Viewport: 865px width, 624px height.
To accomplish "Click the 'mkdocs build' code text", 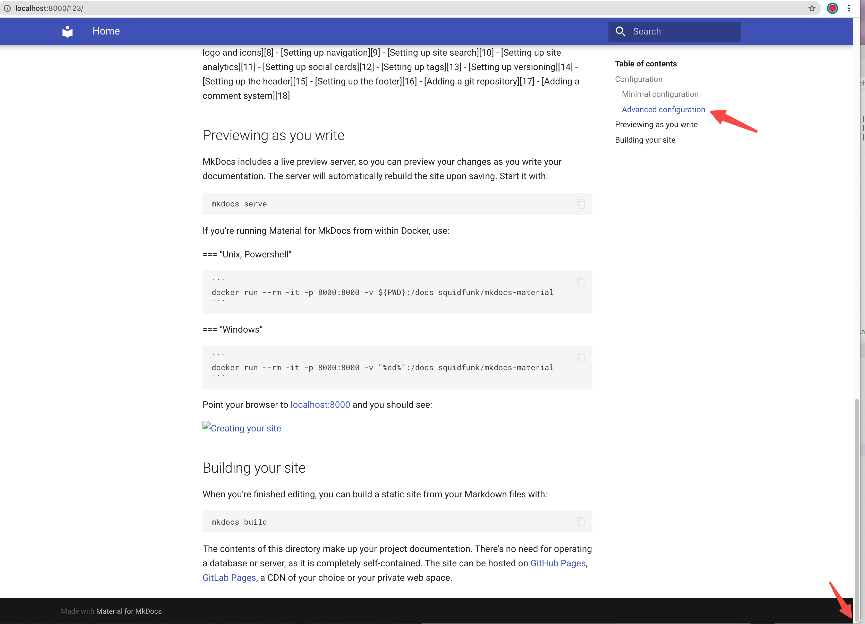I will coord(239,522).
